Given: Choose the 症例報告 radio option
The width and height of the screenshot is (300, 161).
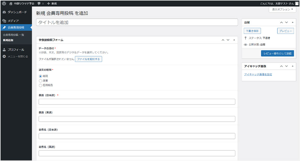Looking at the screenshot, I should [40, 85].
